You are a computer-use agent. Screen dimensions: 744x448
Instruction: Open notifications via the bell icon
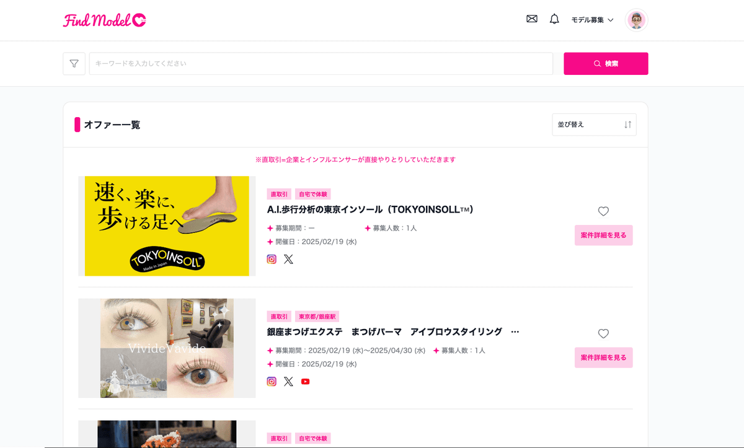[554, 19]
